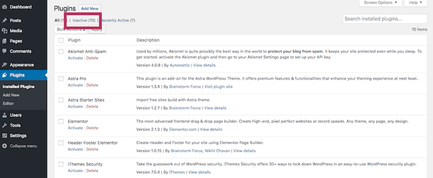433x178 pixels.
Task: Select Installed Plugins submenu item
Action: [18, 86]
